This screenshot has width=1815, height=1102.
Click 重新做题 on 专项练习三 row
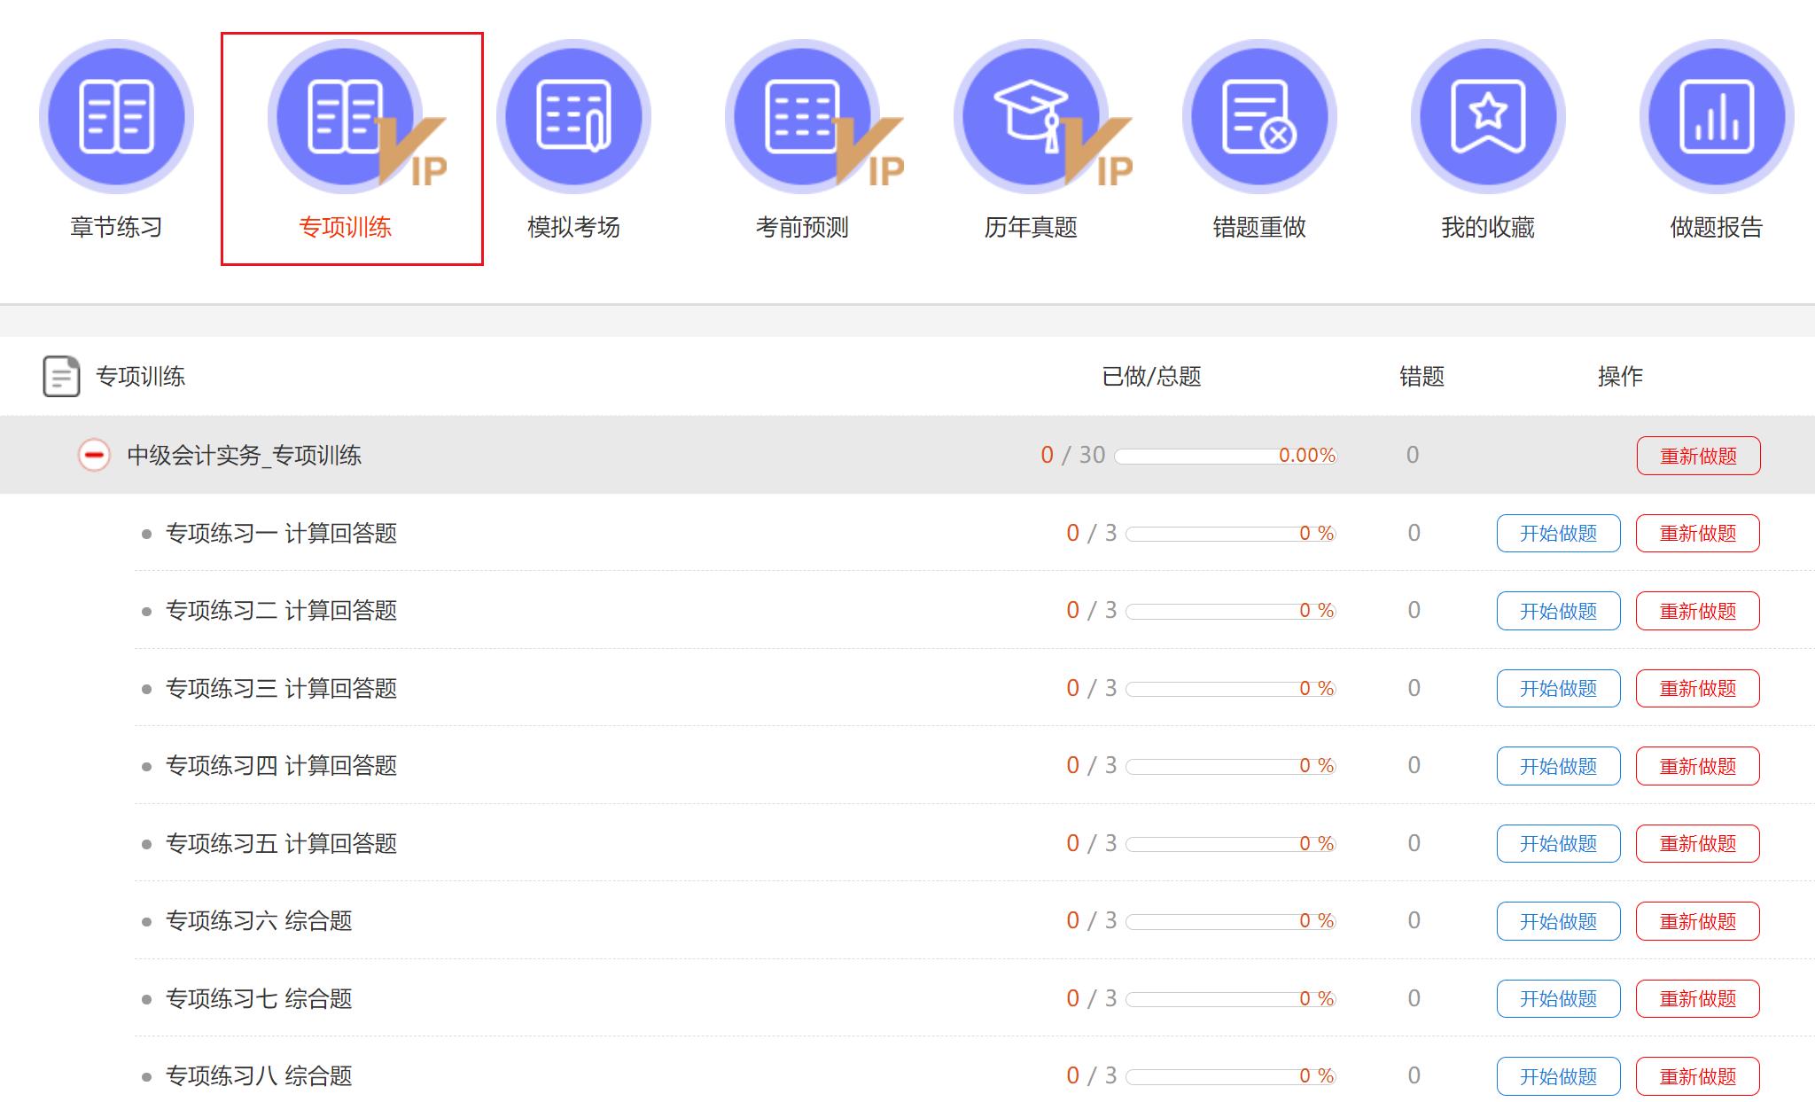tap(1697, 688)
